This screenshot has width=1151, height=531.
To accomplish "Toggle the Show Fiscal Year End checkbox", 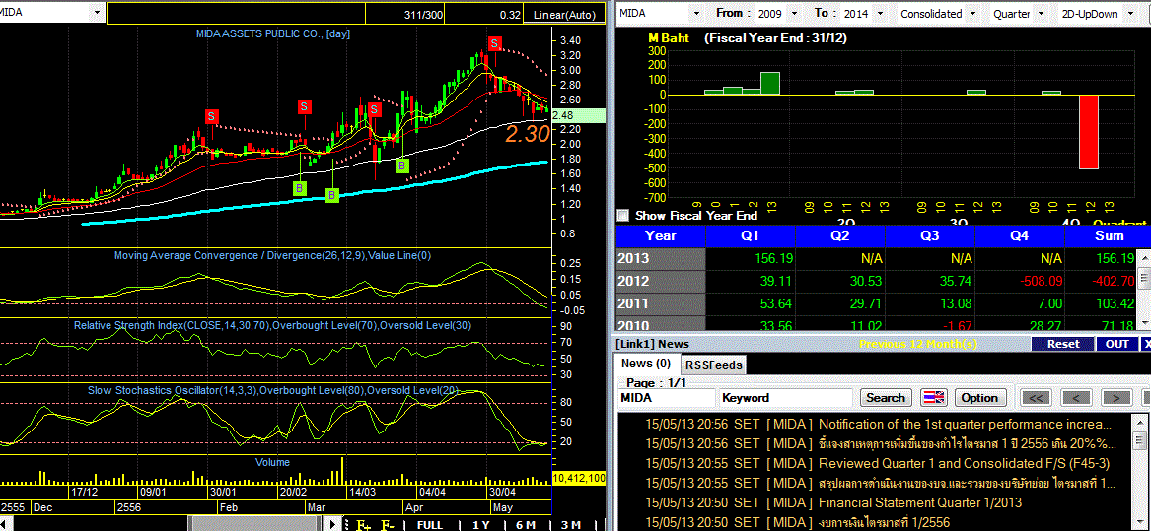I will 623,216.
